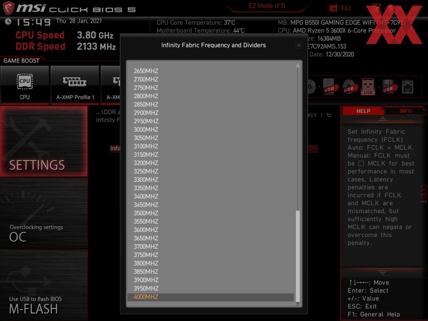The image size is (428, 321).
Task: Select 3400MHZ entry
Action: point(146,196)
